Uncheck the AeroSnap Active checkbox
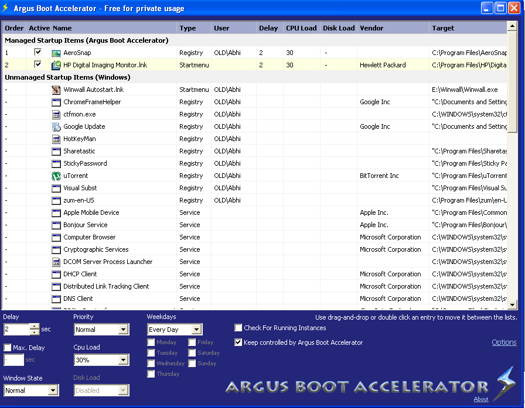The width and height of the screenshot is (525, 408). click(38, 52)
